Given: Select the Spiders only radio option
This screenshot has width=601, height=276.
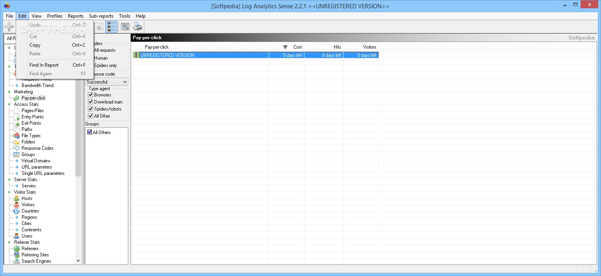Looking at the screenshot, I should click(x=105, y=65).
